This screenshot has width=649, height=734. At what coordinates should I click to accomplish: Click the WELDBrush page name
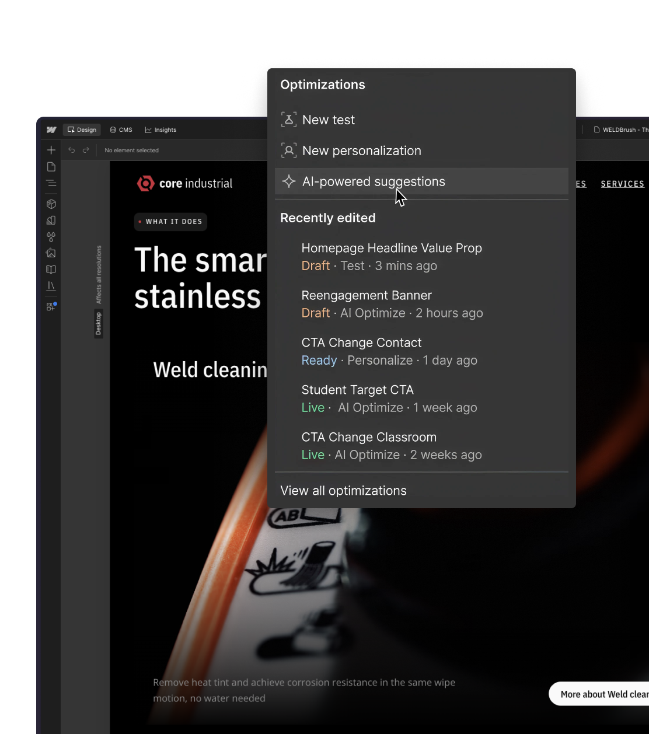626,130
